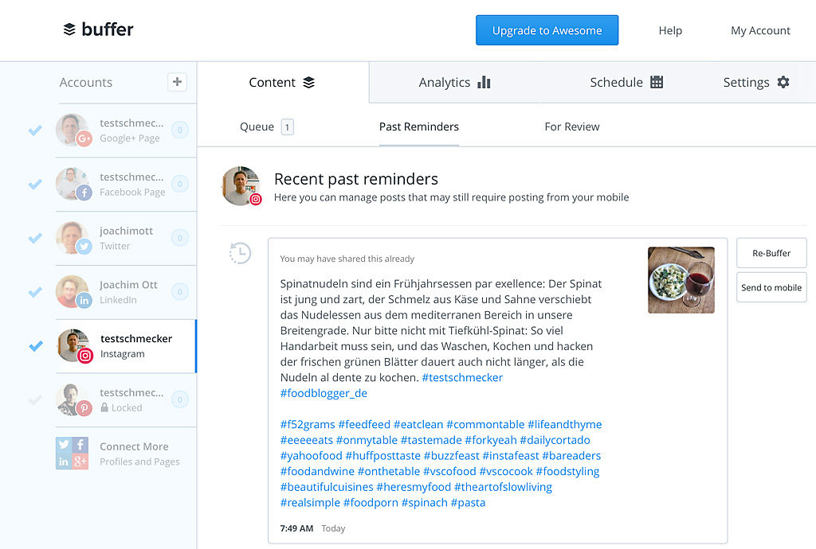Screen dimensions: 816x549
Task: Click the queue count badge for Twitter account
Action: tap(180, 238)
